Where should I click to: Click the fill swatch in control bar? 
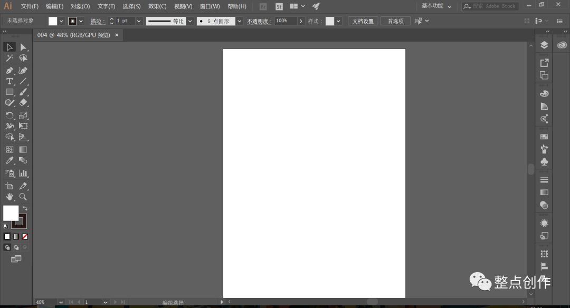[53, 21]
